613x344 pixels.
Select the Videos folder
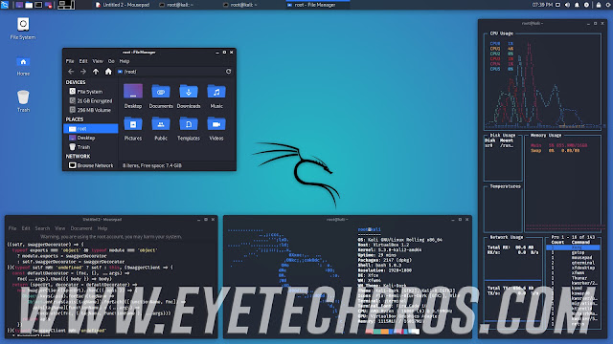216,128
